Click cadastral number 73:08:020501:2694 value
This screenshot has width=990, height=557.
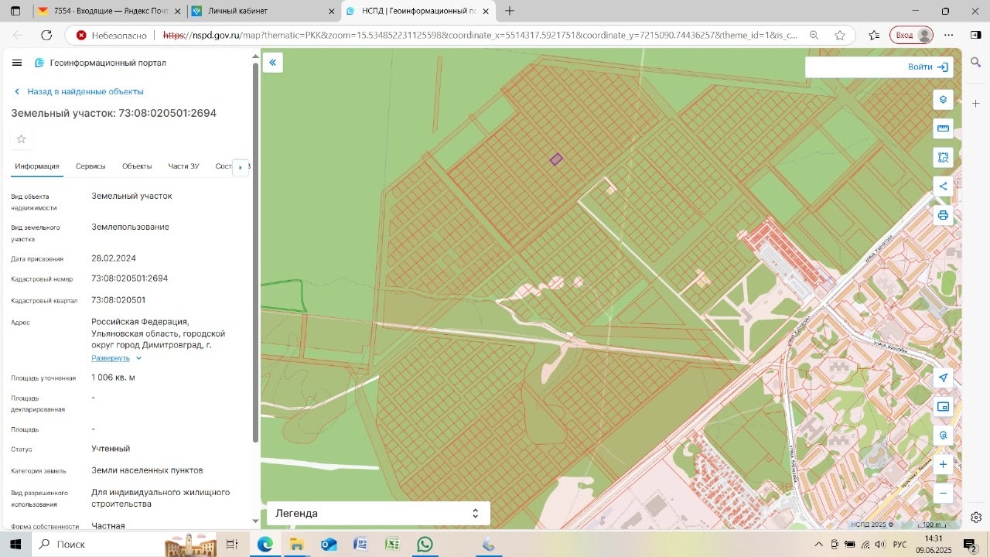click(x=129, y=278)
